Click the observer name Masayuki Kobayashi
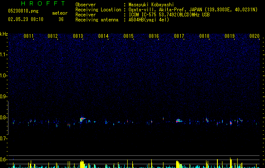The height and width of the screenshot is (168, 265). (x=151, y=5)
